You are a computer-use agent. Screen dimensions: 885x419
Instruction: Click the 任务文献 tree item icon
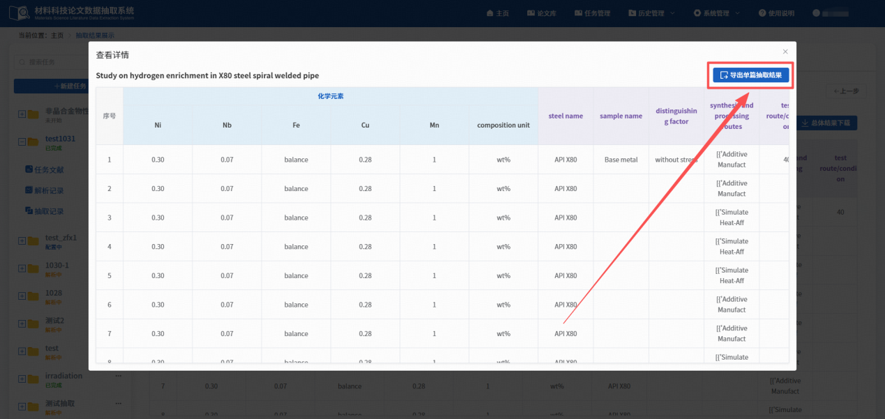coord(29,169)
